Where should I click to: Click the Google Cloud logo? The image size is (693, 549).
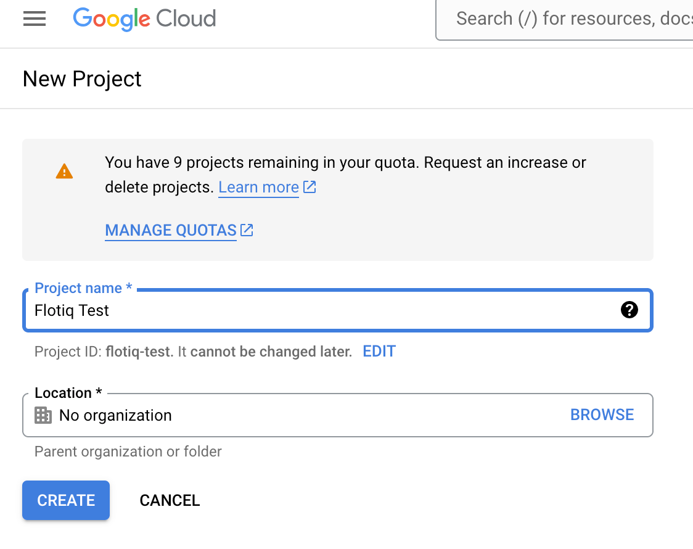144,19
